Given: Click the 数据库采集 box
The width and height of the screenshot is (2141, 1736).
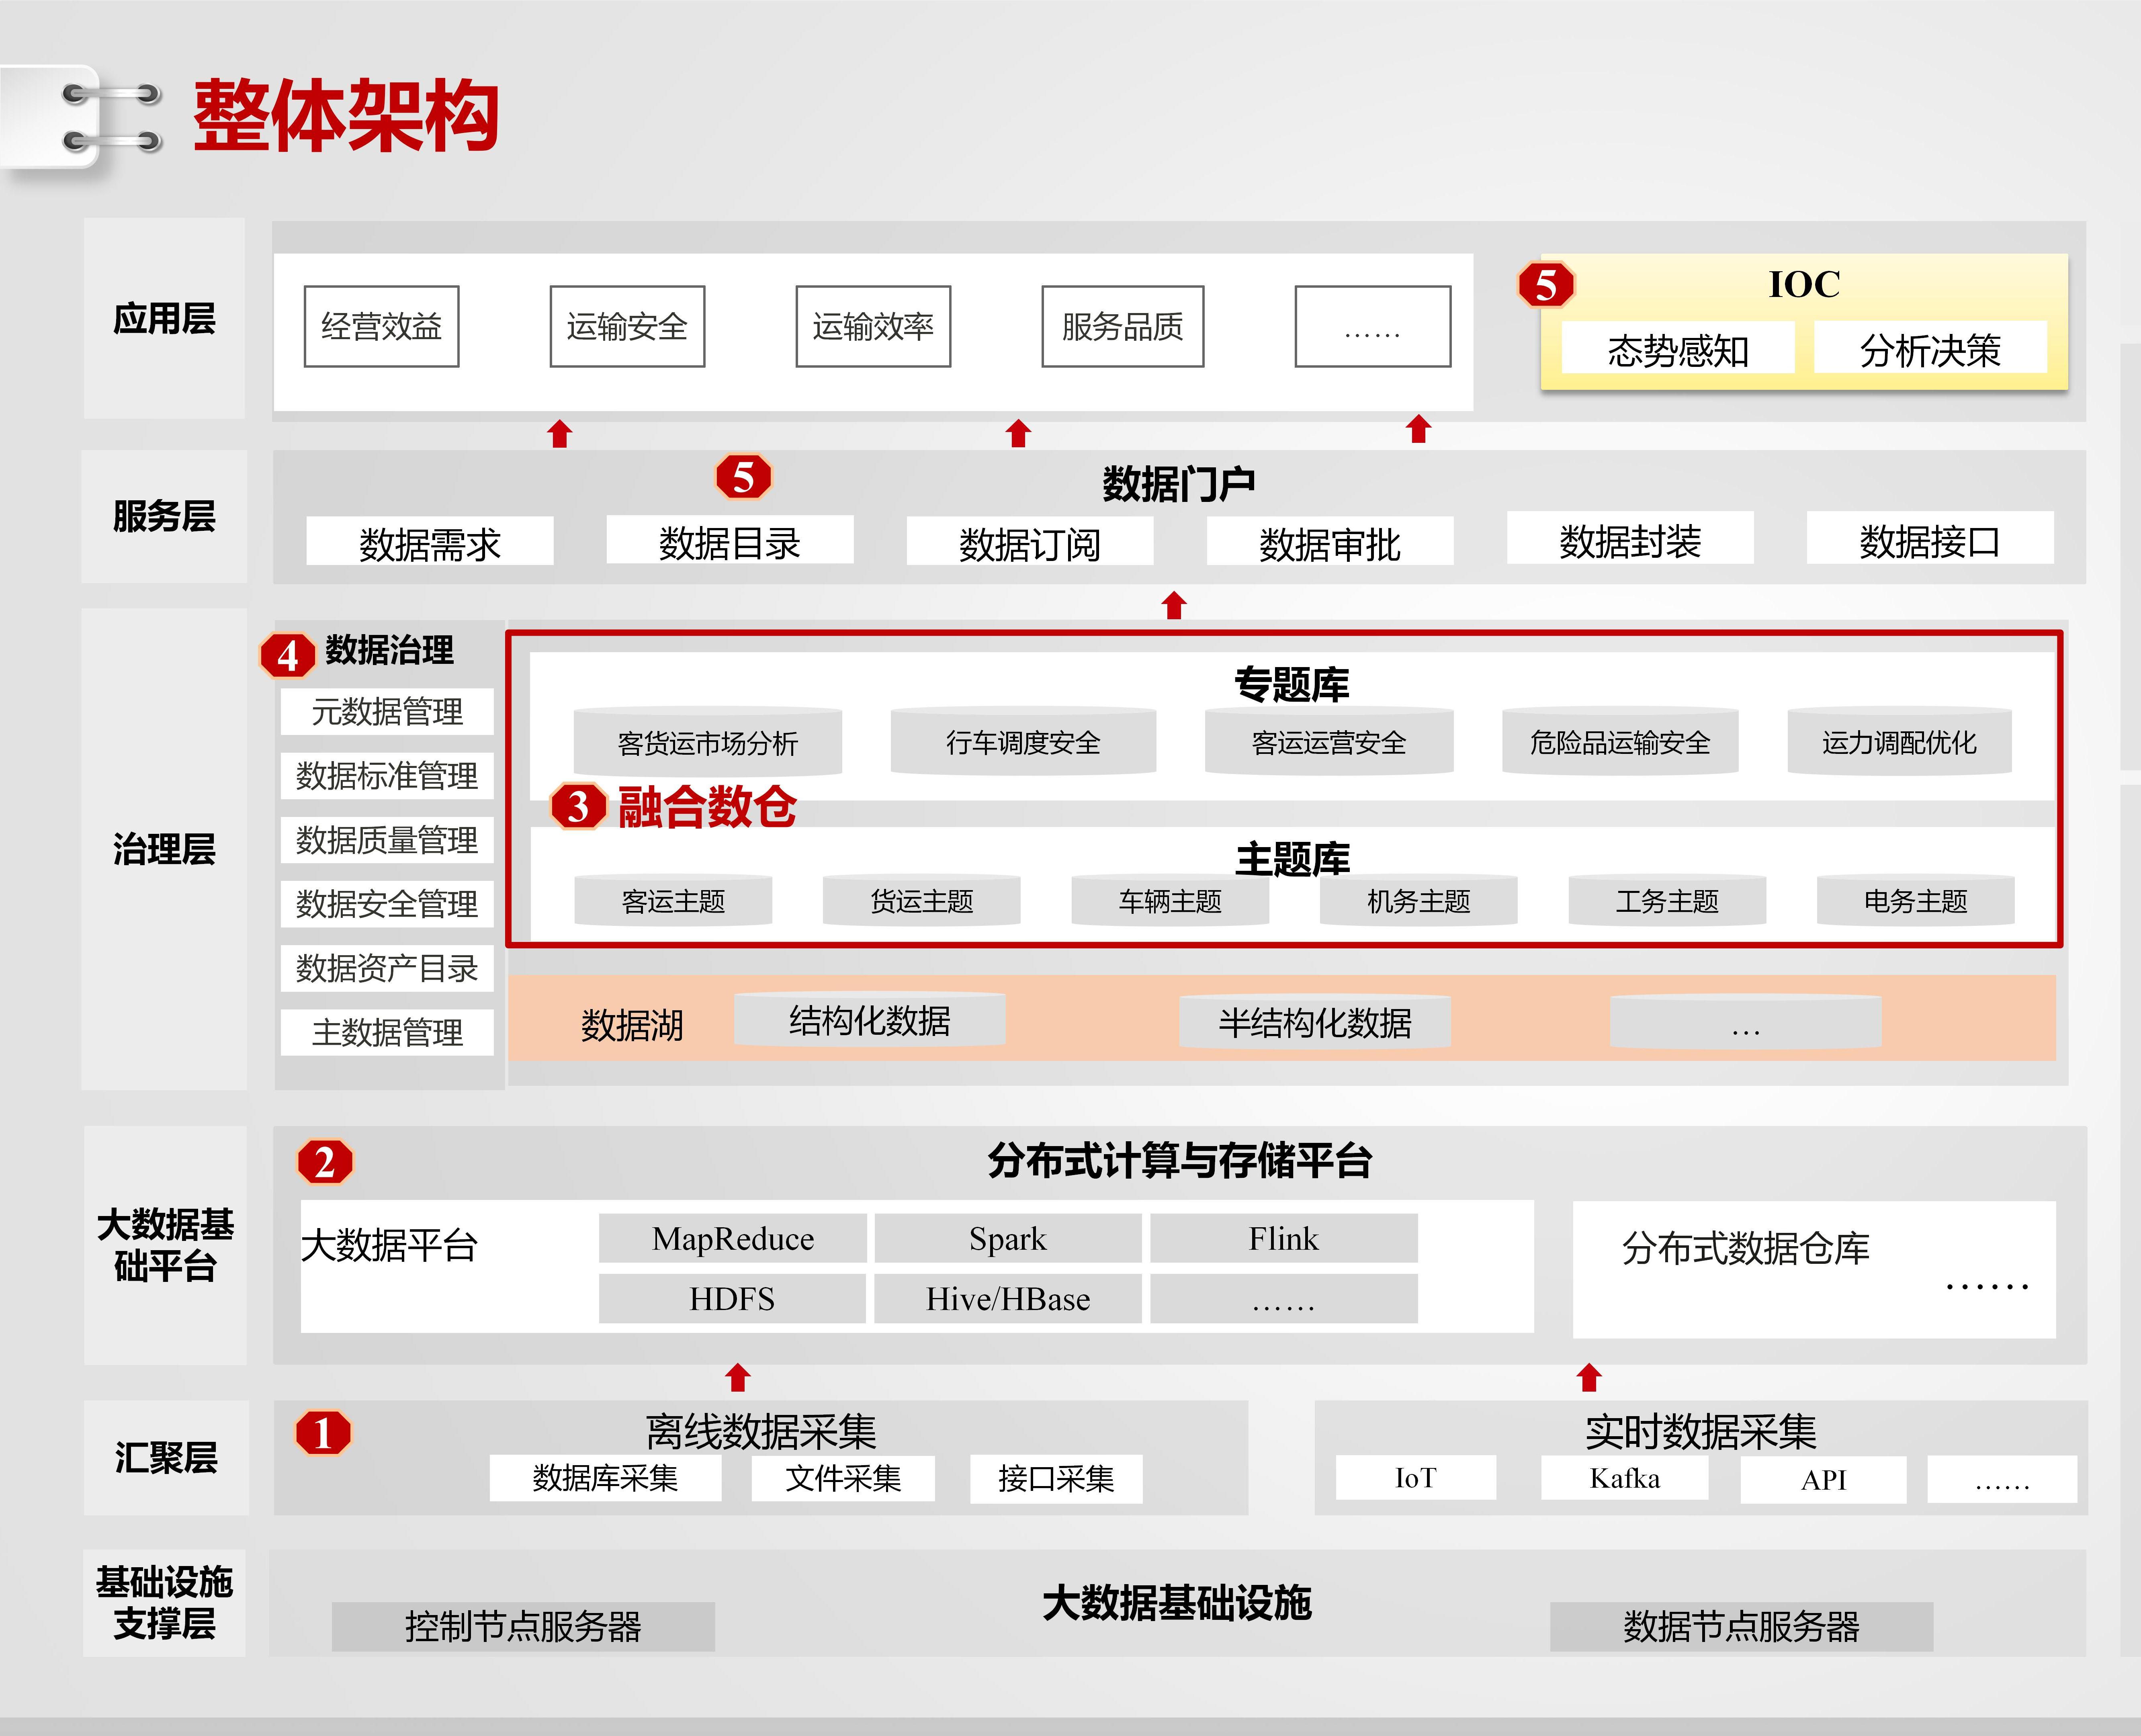Looking at the screenshot, I should (605, 1478).
